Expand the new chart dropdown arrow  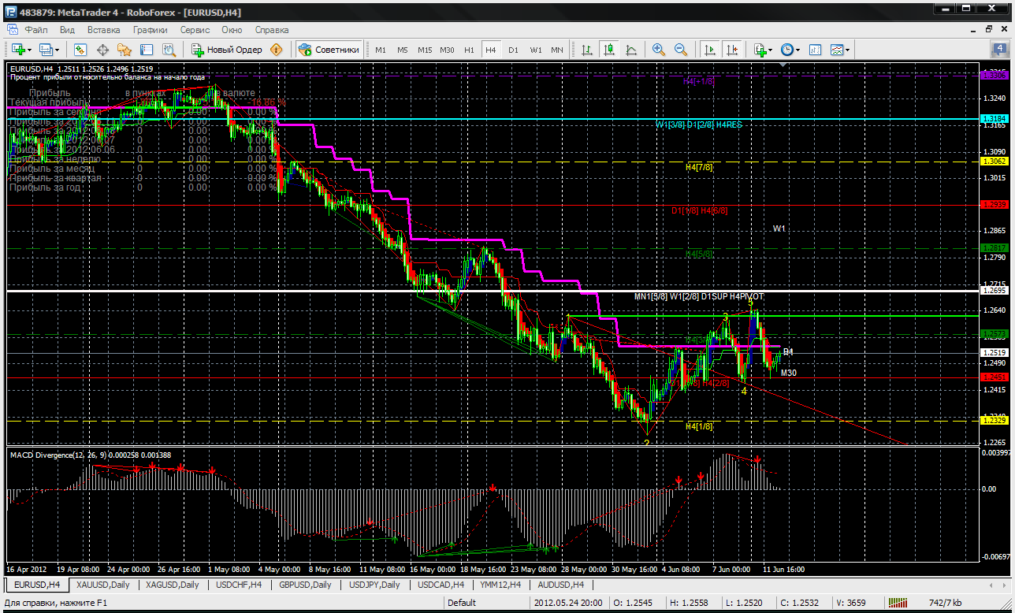click(x=29, y=50)
